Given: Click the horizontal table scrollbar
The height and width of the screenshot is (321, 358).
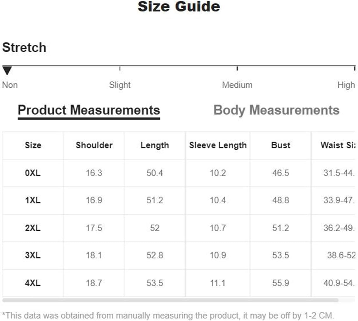Looking at the screenshot, I should (x=170, y=300).
